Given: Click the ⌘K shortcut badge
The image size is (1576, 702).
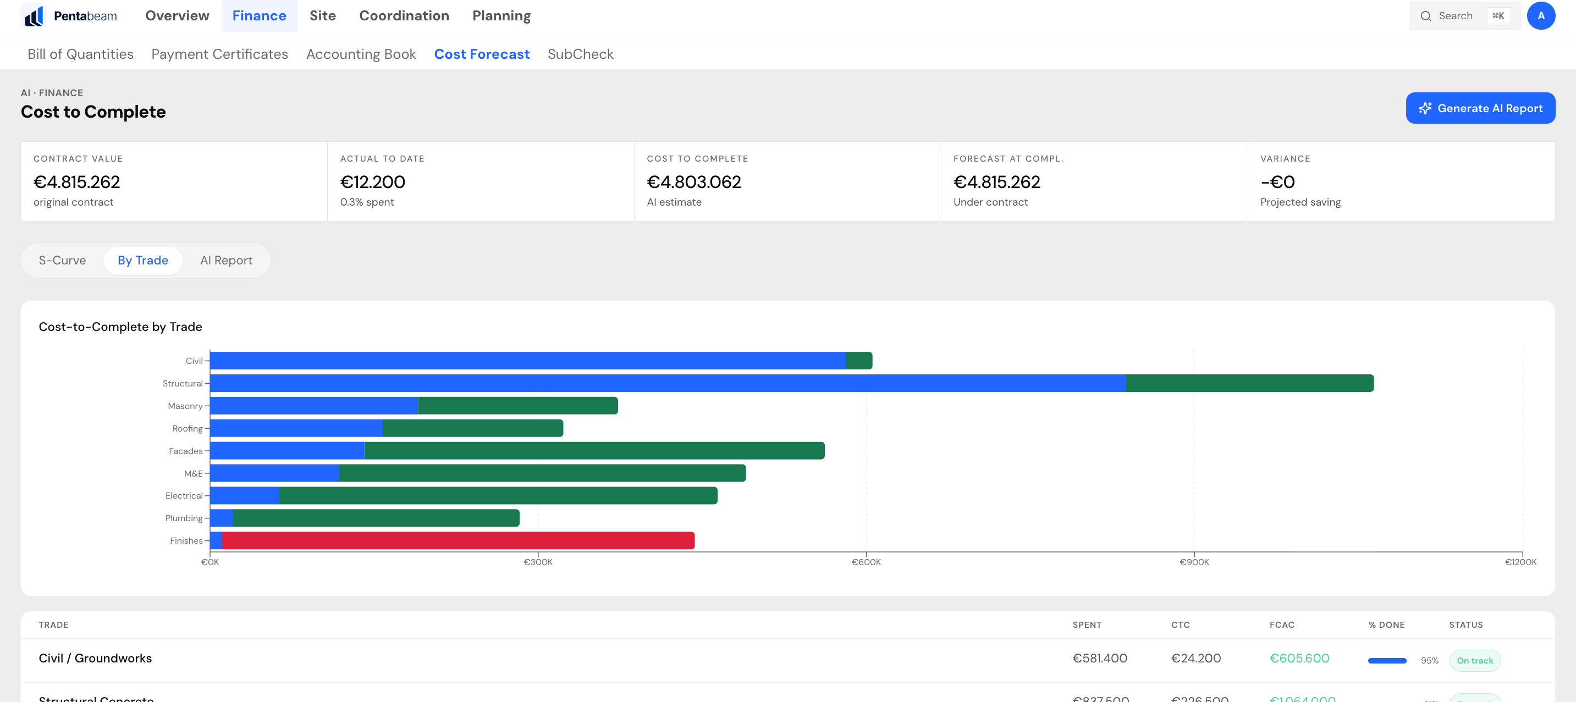Looking at the screenshot, I should [x=1498, y=16].
